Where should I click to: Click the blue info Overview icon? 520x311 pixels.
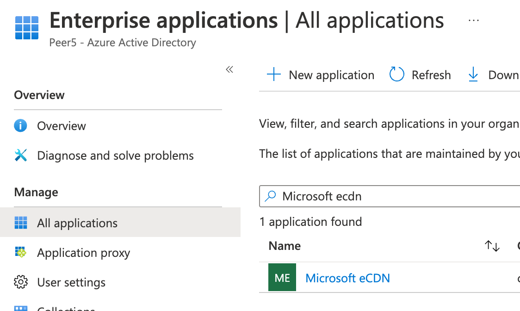tap(20, 126)
